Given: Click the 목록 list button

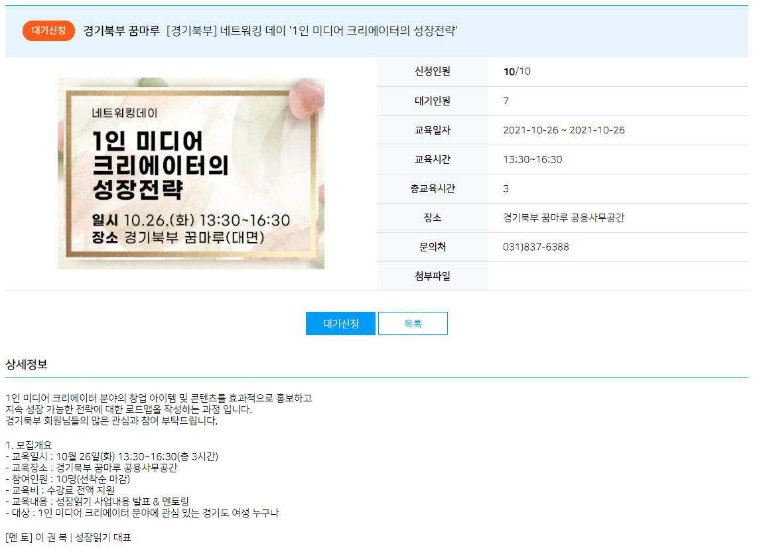Looking at the screenshot, I should click(413, 323).
